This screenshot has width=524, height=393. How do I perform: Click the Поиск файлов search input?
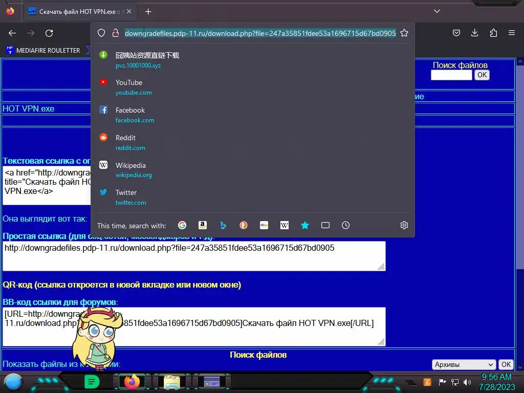click(x=451, y=75)
